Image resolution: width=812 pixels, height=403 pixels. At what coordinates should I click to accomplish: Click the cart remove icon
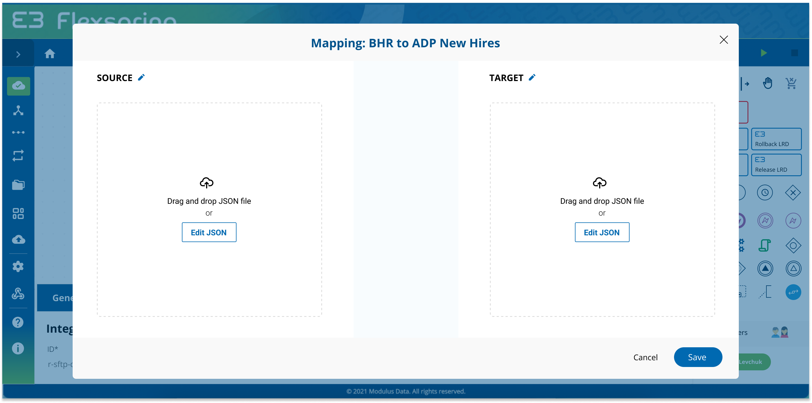coord(791,84)
